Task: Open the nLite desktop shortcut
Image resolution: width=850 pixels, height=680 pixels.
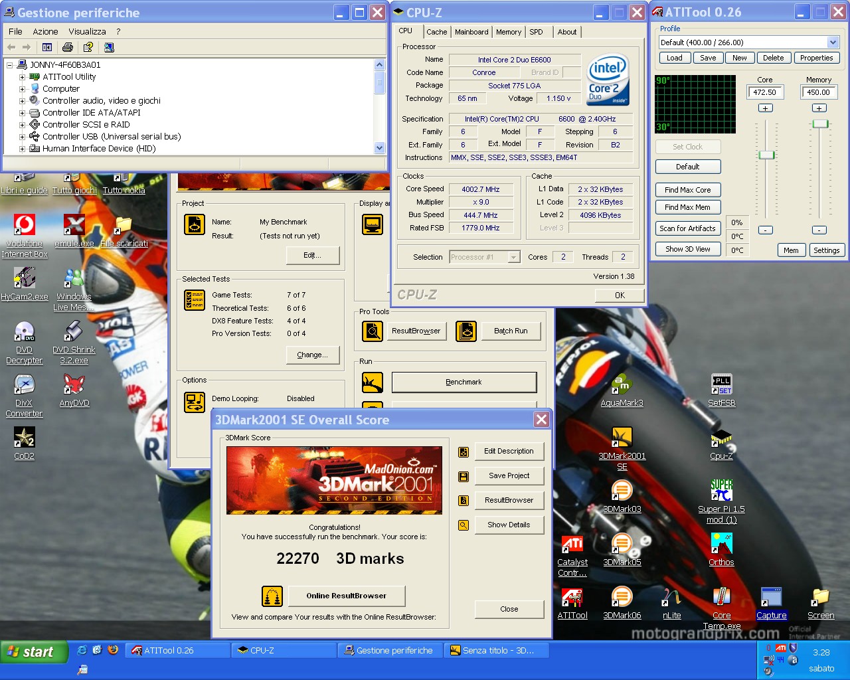Action: click(x=672, y=603)
